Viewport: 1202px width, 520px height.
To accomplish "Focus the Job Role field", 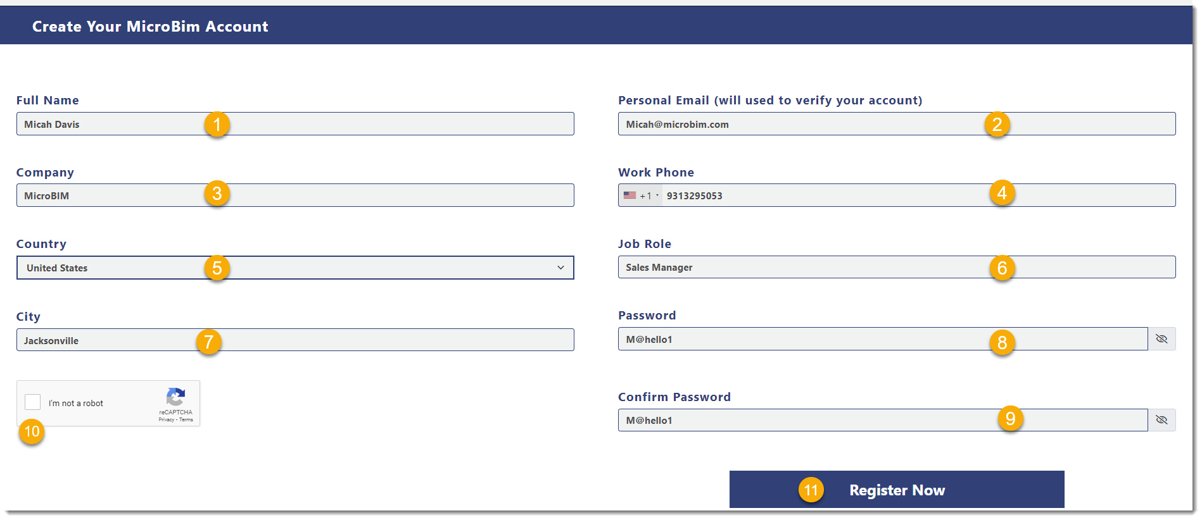I will [897, 267].
